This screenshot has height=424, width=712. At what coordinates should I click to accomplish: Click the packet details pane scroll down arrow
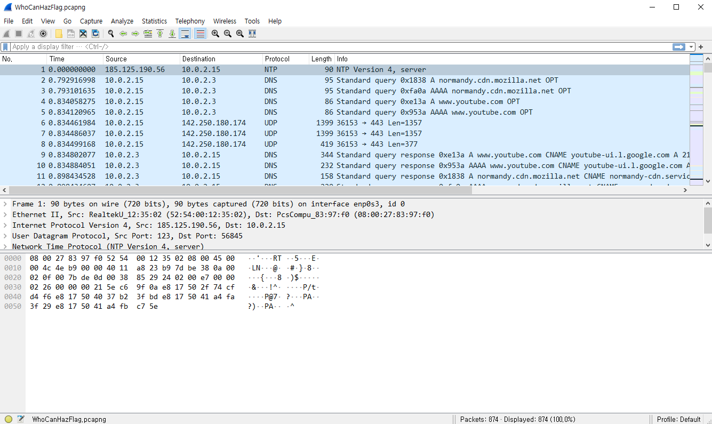[x=708, y=245]
